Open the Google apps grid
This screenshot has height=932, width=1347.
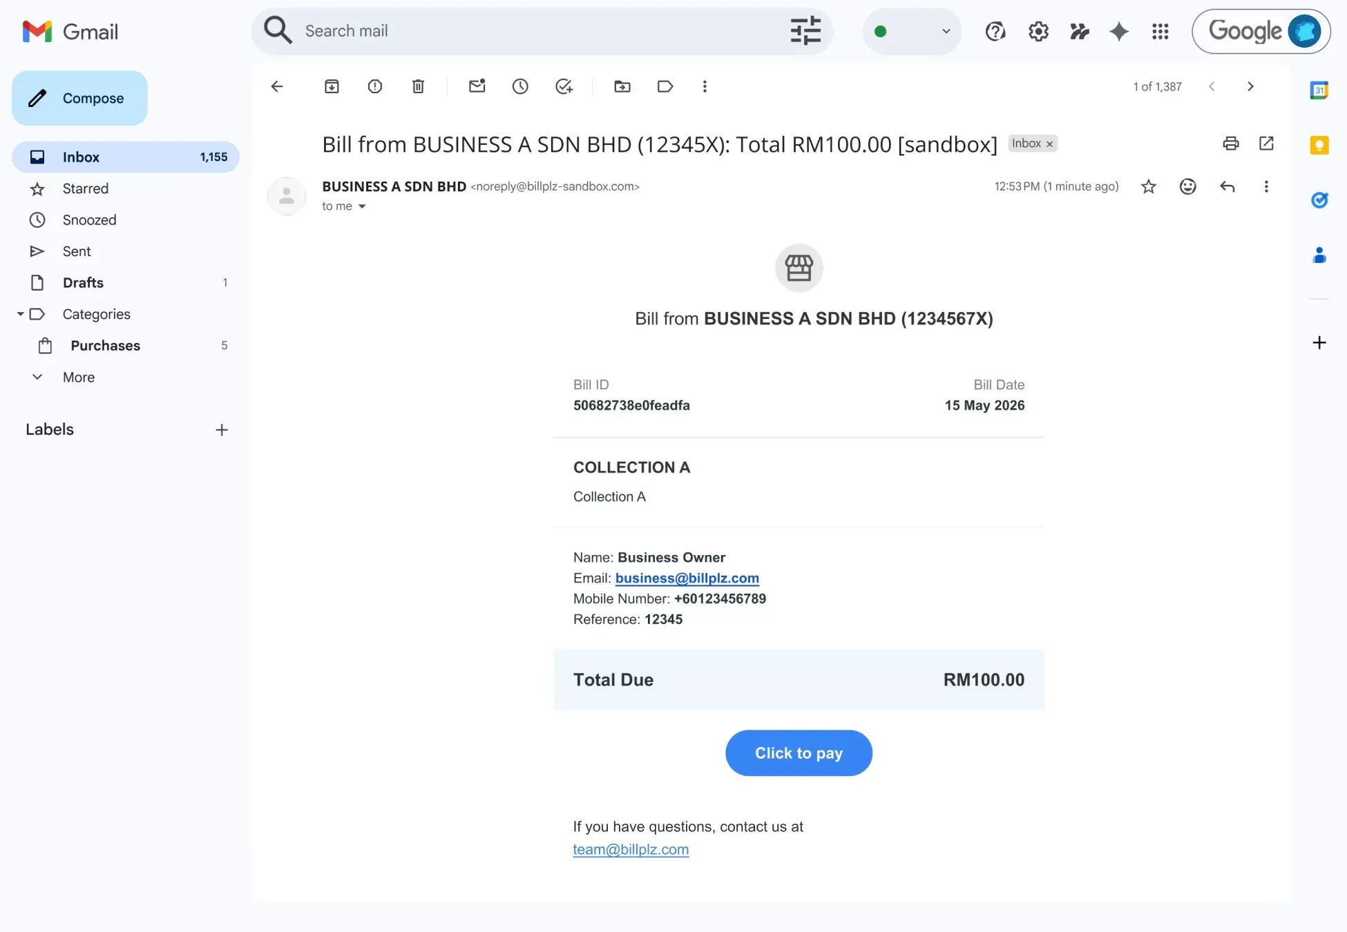[x=1160, y=31]
